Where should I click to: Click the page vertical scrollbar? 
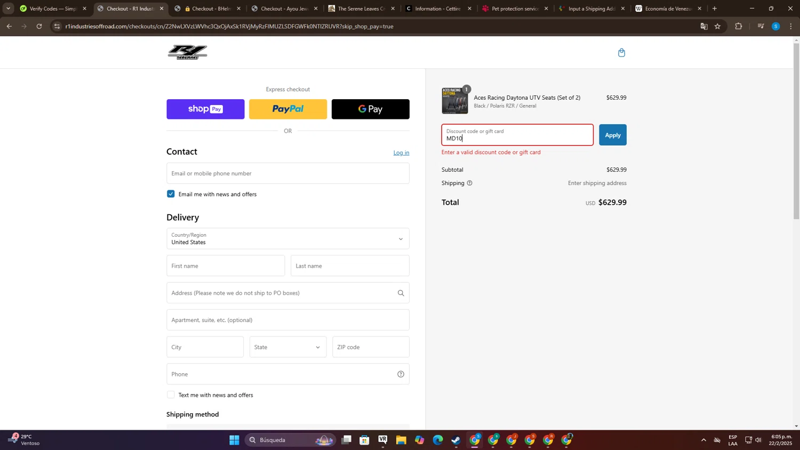coord(796,131)
